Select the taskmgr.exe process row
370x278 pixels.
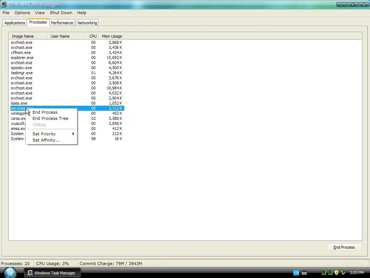(x=67, y=73)
